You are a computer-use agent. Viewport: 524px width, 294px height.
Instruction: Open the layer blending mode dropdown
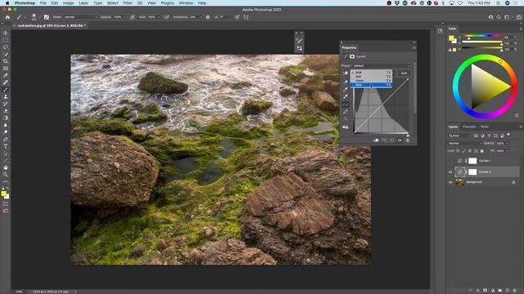(x=464, y=144)
